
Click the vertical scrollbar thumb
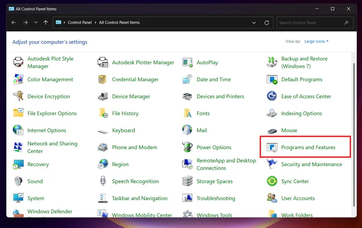click(354, 135)
